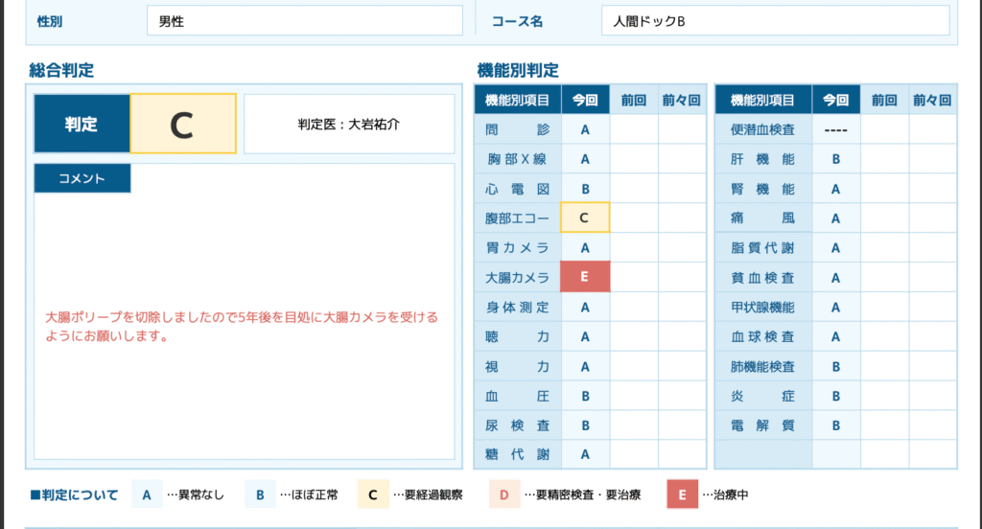The image size is (982, 529).
Task: Click the 甲状腺機能 row label
Action: point(762,307)
